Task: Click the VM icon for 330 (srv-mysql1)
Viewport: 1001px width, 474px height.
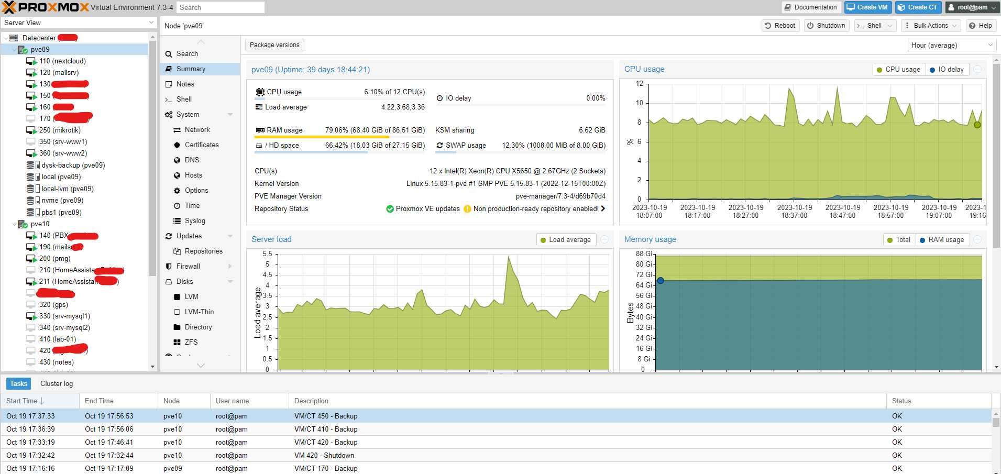Action: click(31, 316)
